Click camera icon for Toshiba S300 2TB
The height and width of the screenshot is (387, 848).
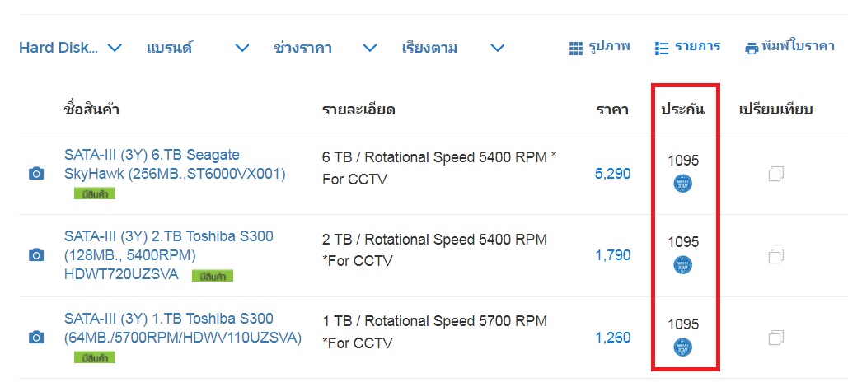point(35,255)
